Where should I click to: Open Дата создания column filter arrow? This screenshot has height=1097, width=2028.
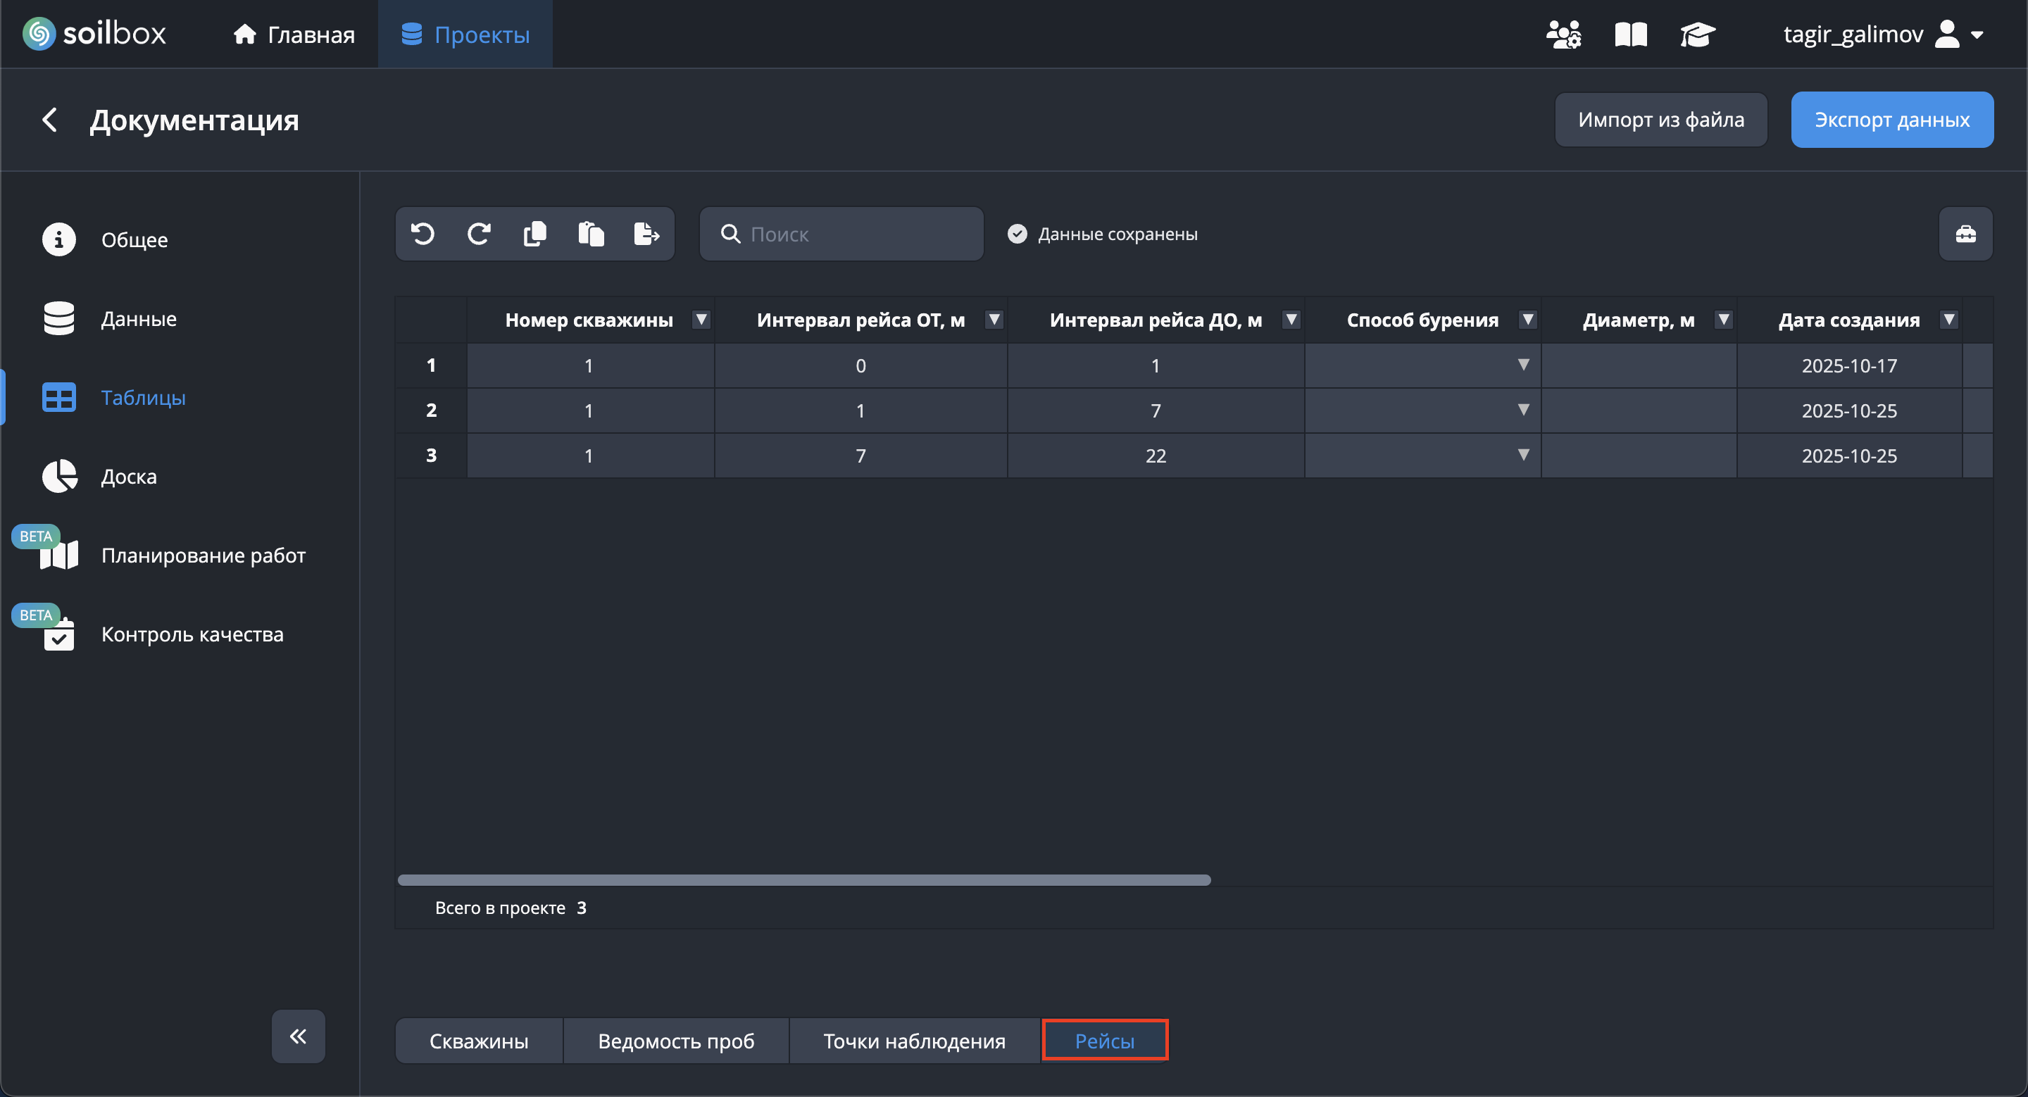point(1949,320)
